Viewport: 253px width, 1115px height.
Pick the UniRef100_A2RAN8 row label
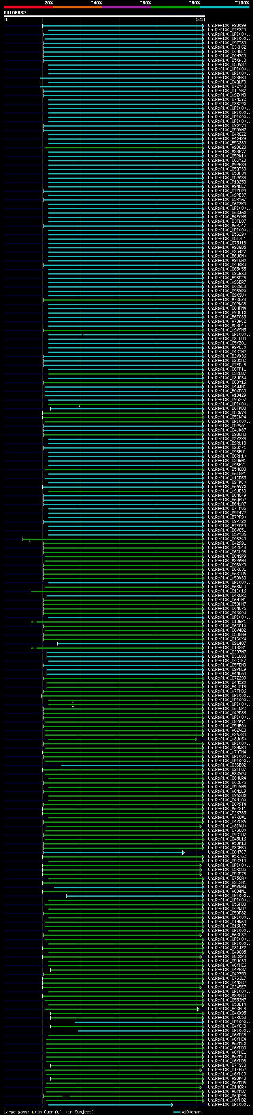[x=227, y=560]
